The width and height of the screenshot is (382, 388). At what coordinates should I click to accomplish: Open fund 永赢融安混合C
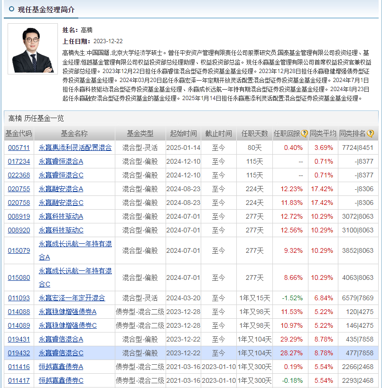click(x=61, y=203)
